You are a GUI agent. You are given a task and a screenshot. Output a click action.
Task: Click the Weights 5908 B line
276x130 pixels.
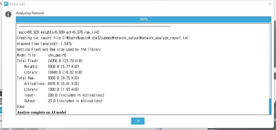point(51,67)
